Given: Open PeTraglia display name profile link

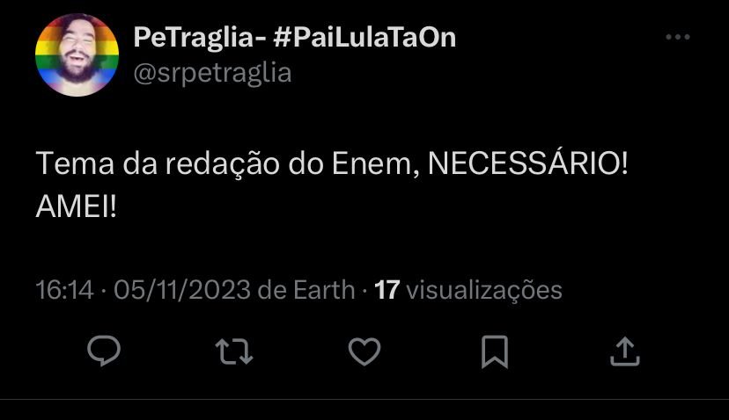Looking at the screenshot, I should tap(294, 37).
